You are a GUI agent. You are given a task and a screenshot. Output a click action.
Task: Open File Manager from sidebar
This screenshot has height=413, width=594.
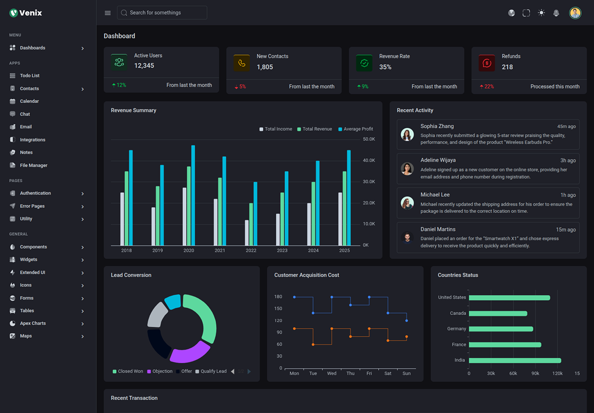(33, 165)
